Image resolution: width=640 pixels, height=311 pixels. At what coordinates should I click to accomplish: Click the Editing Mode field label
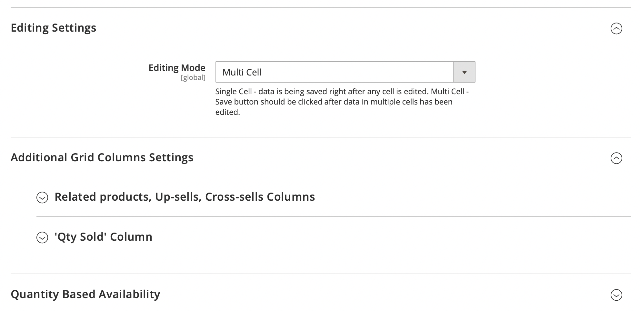[x=177, y=68]
